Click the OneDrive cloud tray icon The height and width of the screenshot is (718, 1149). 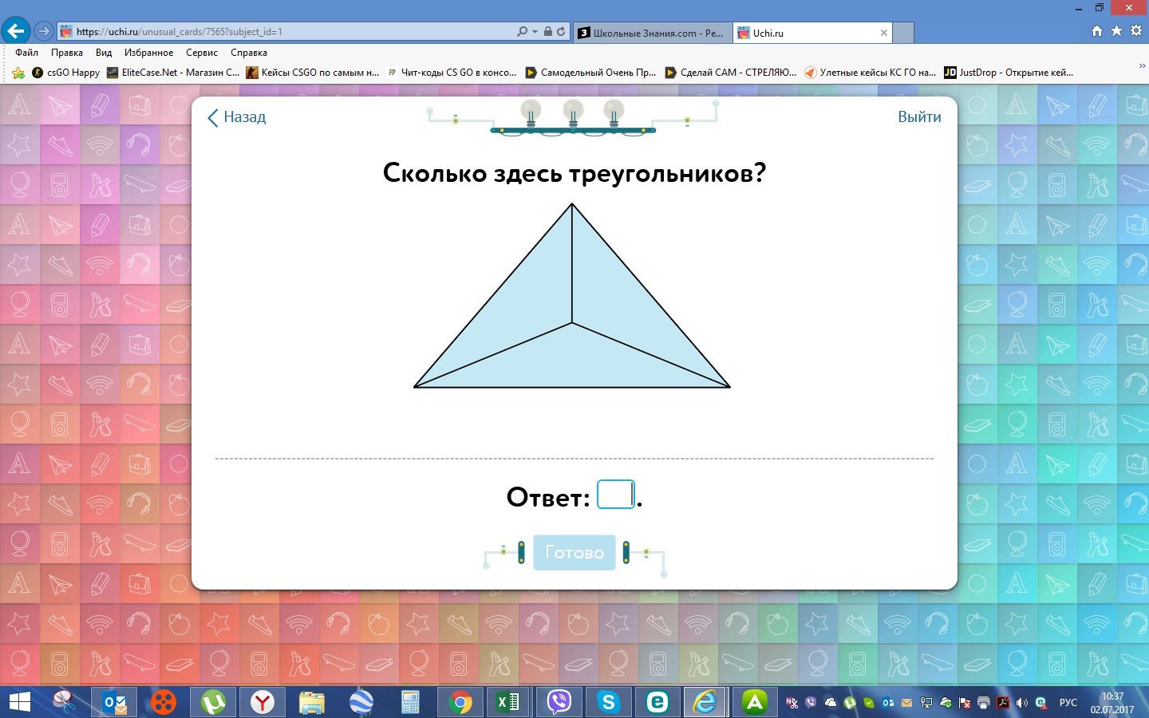pos(831,703)
